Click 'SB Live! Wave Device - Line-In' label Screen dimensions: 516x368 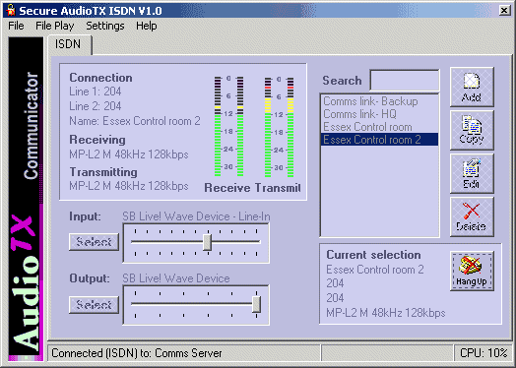point(196,216)
